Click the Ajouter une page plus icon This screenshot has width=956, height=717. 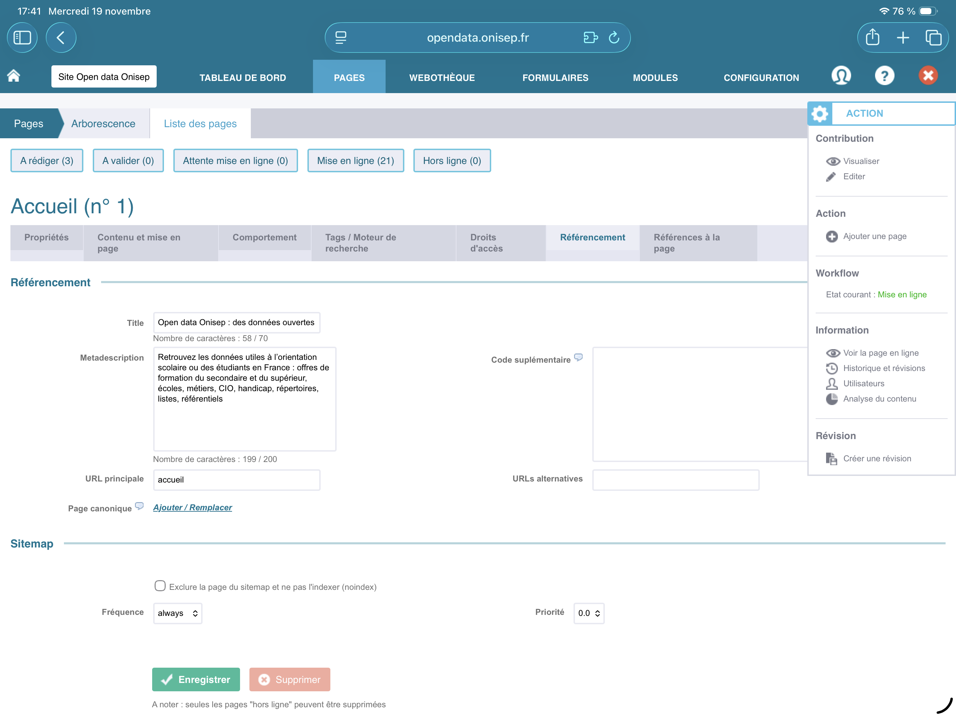(x=832, y=237)
